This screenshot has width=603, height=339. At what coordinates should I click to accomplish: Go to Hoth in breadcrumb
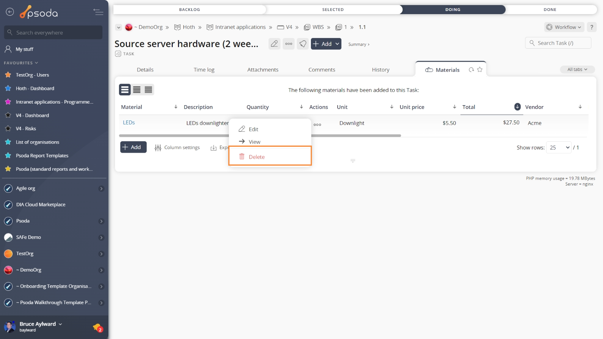point(189,27)
